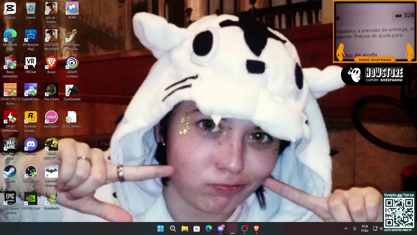Launch the VRChat desktop shortcut
This screenshot has width=417, height=235.
31,65
